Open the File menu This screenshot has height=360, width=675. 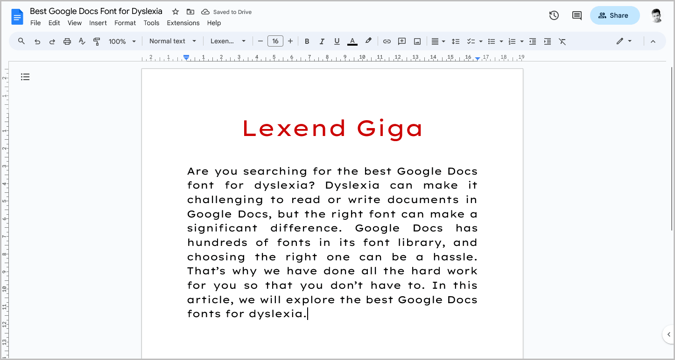pos(35,23)
